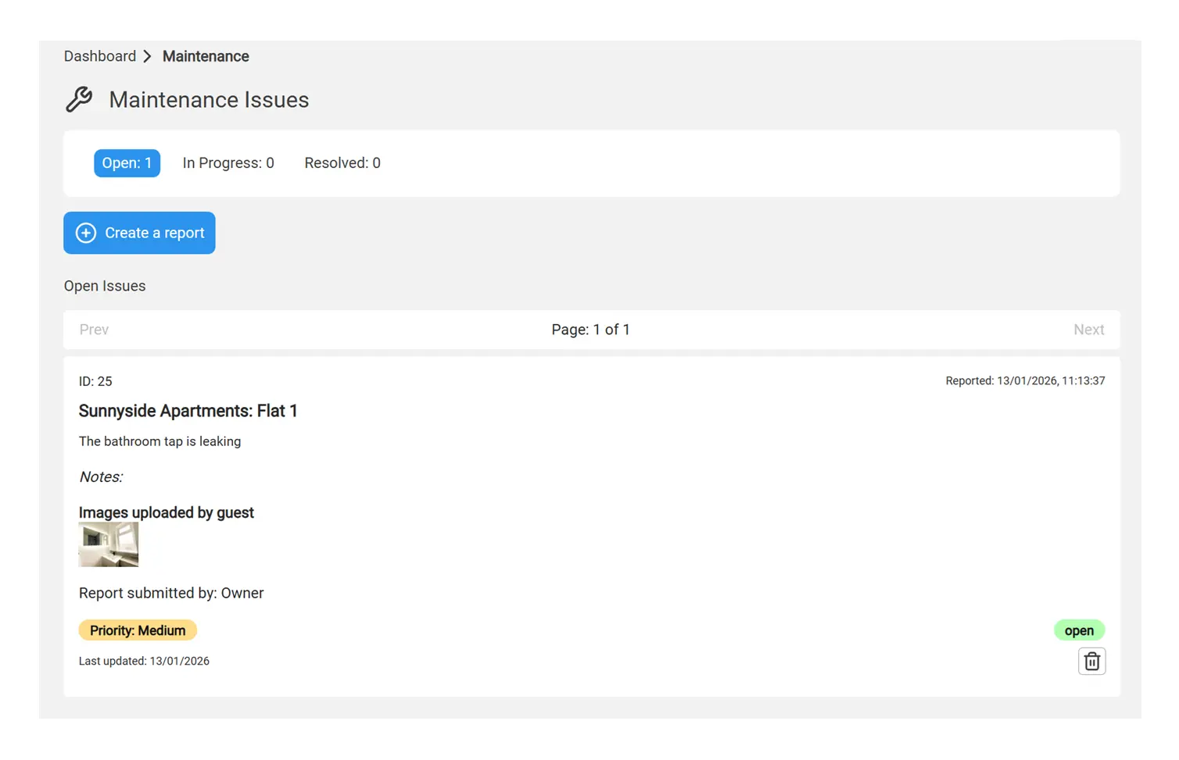Expand the Images uploaded by guest section
Screen dimensions: 1179x760
(x=166, y=512)
